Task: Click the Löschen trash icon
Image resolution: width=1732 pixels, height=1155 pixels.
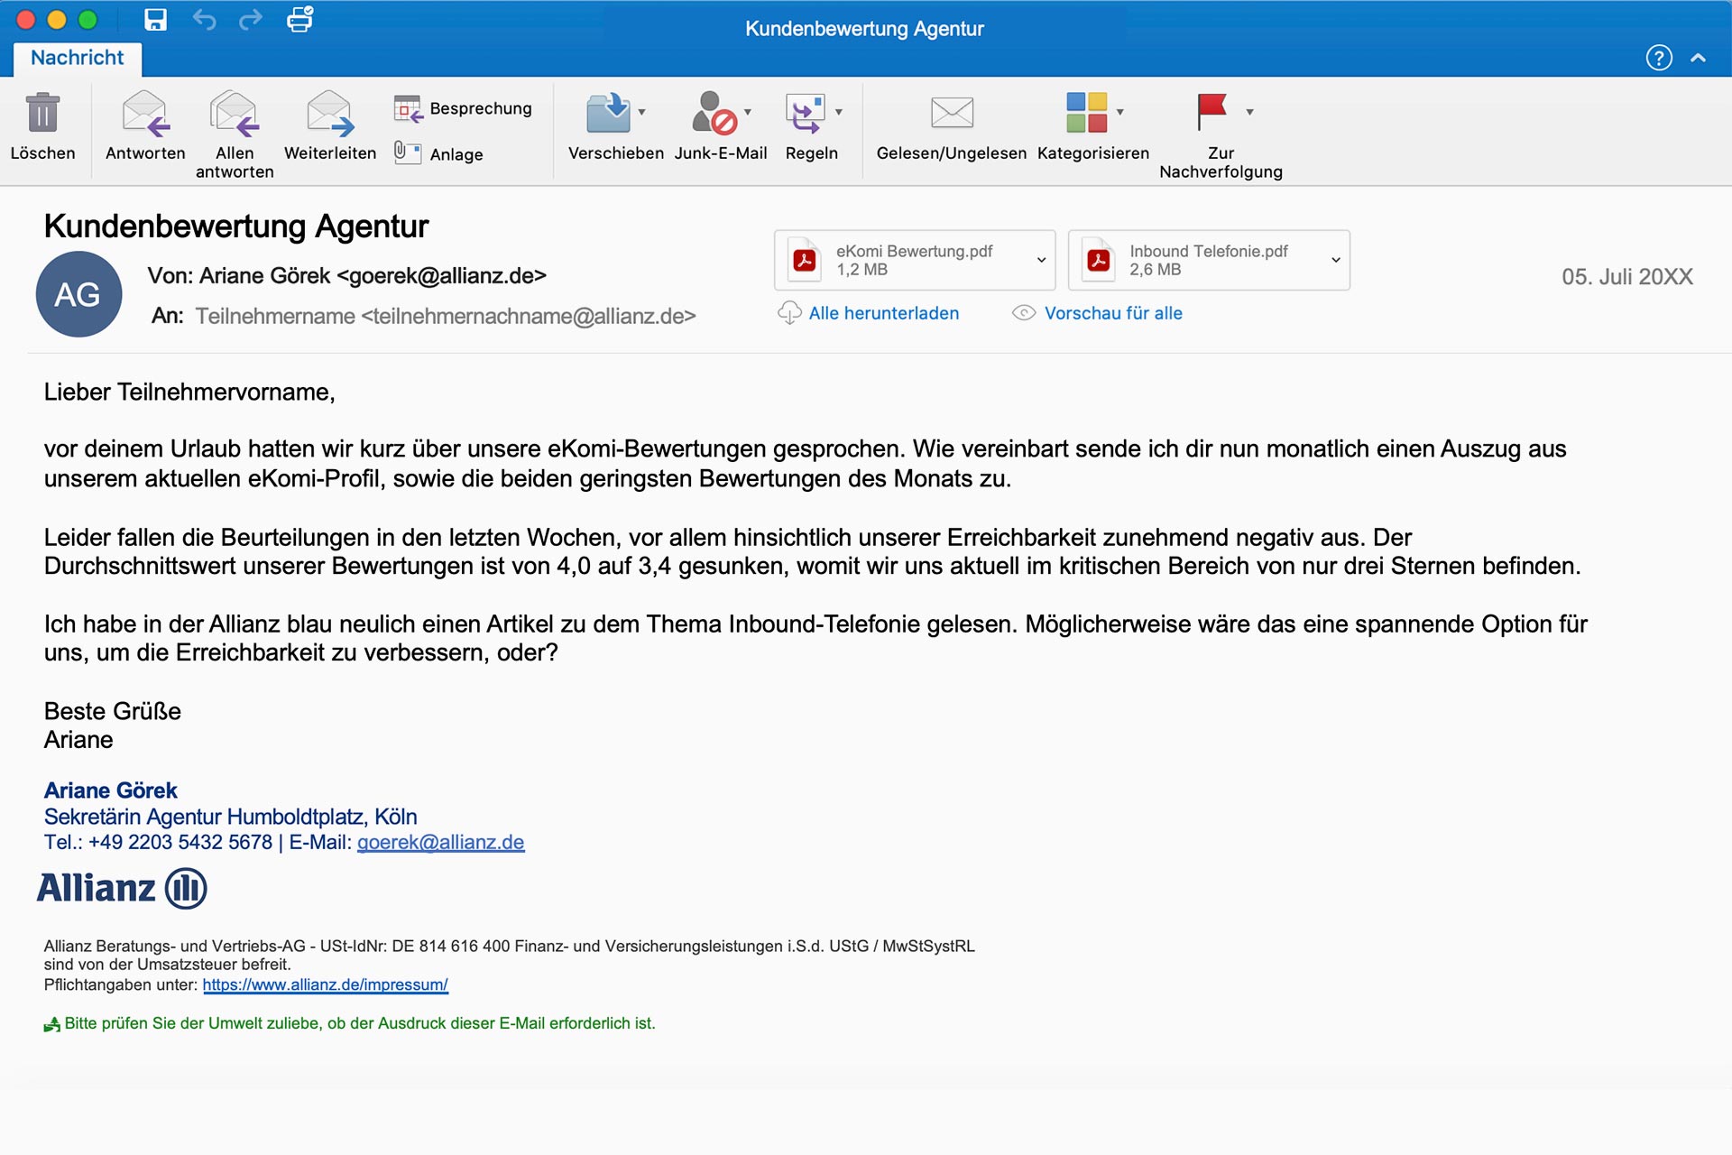Action: coord(42,114)
